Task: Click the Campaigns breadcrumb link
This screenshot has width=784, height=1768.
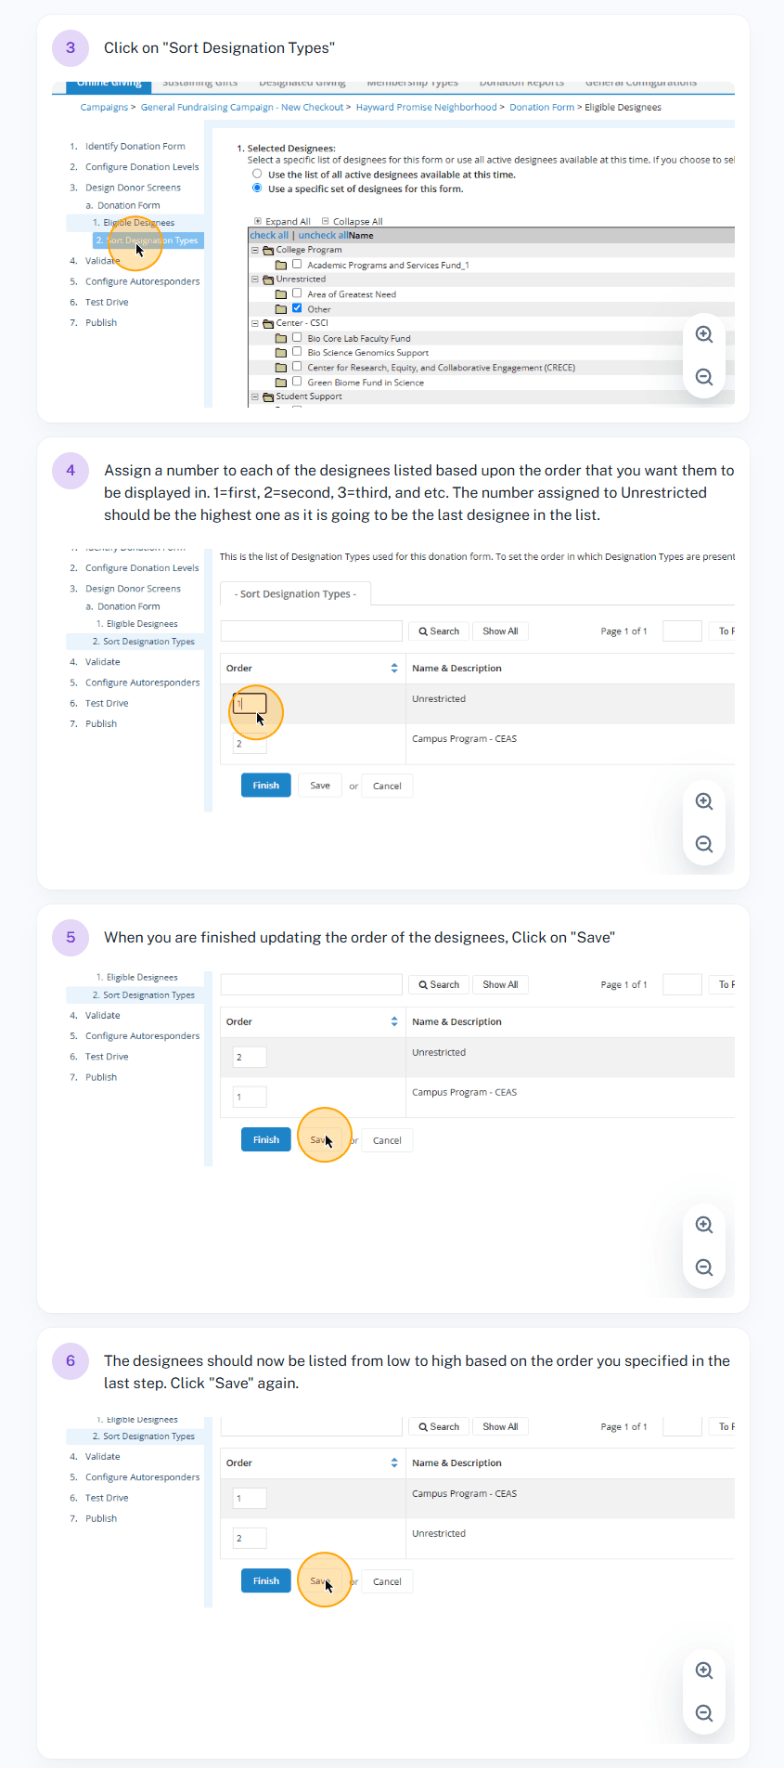Action: (x=104, y=108)
